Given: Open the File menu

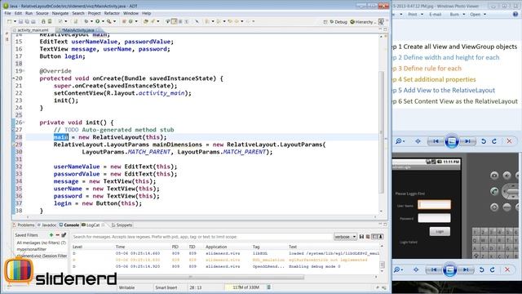Looking at the screenshot, I should [x=7, y=13].
